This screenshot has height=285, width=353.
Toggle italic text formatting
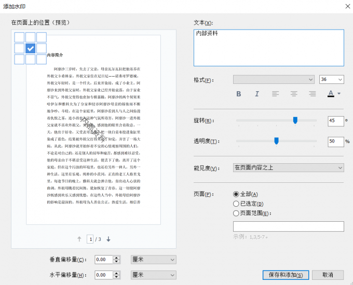(x=256, y=94)
